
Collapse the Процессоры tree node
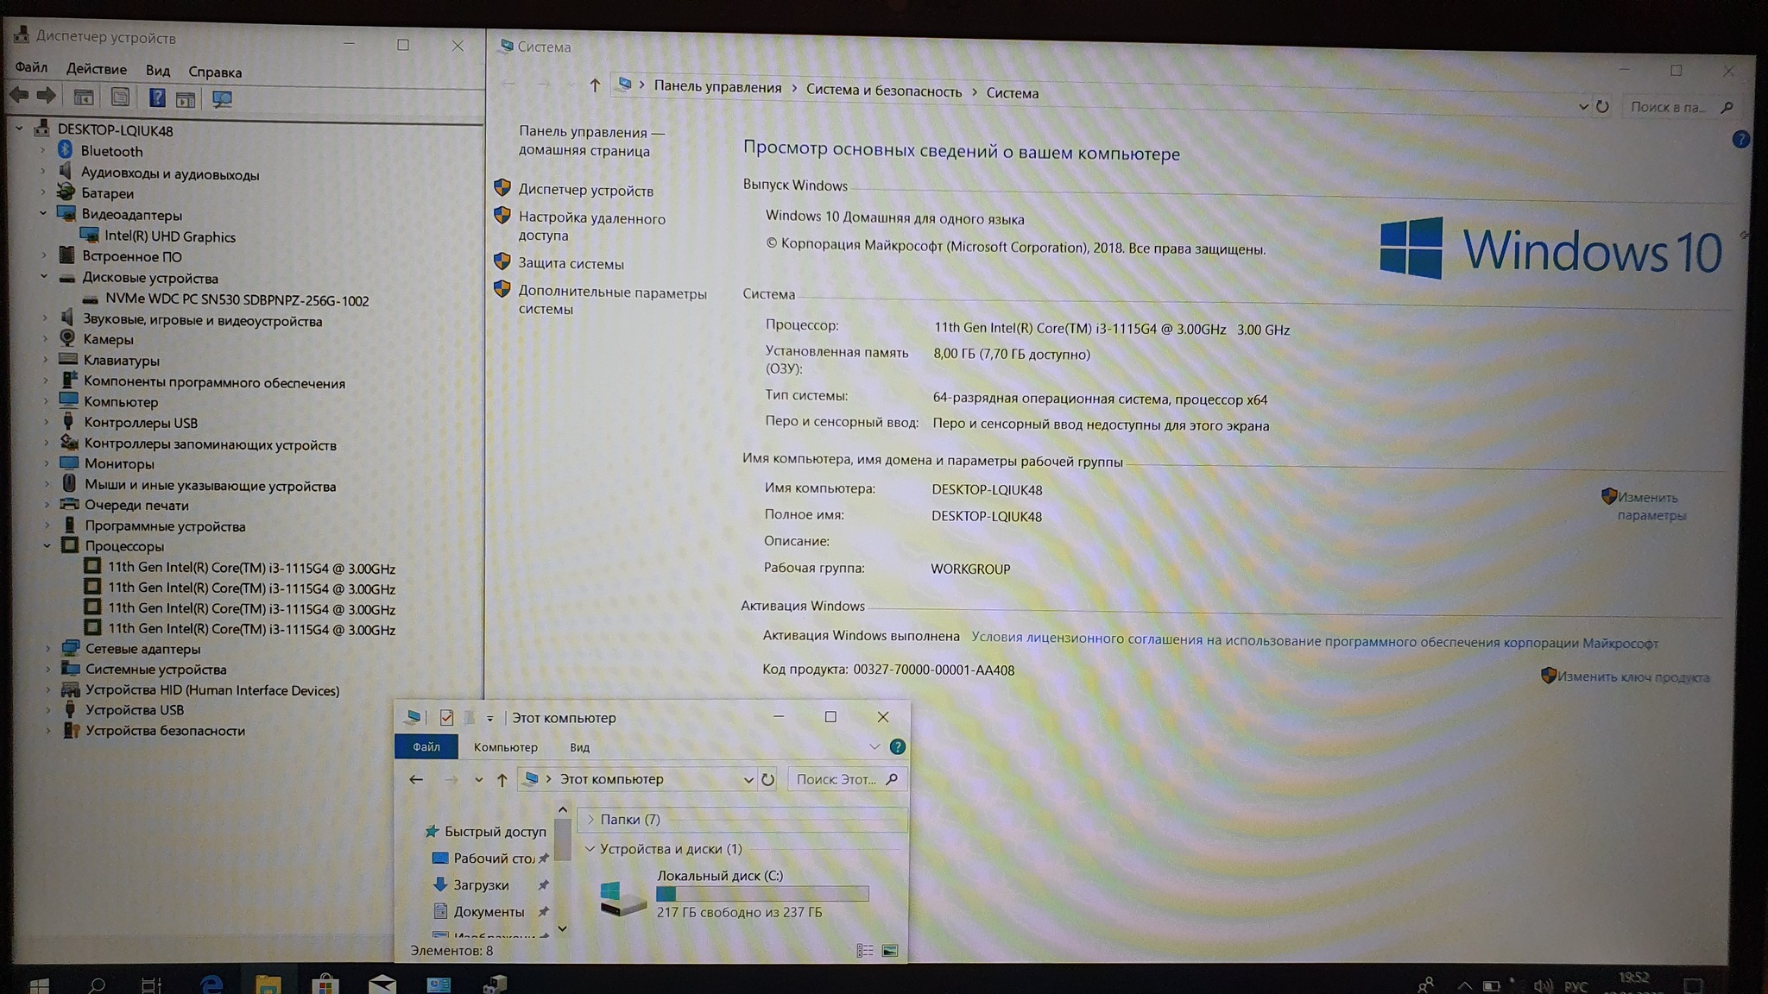[47, 545]
